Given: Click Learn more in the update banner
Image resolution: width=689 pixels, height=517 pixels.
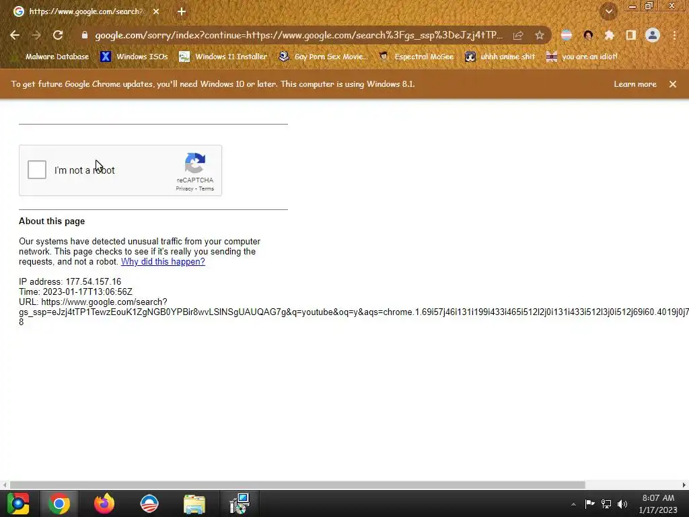Looking at the screenshot, I should pos(635,84).
